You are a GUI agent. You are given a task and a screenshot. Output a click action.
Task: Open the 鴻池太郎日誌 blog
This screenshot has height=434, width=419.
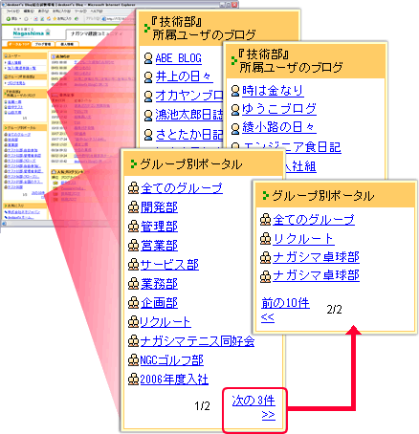click(x=189, y=115)
